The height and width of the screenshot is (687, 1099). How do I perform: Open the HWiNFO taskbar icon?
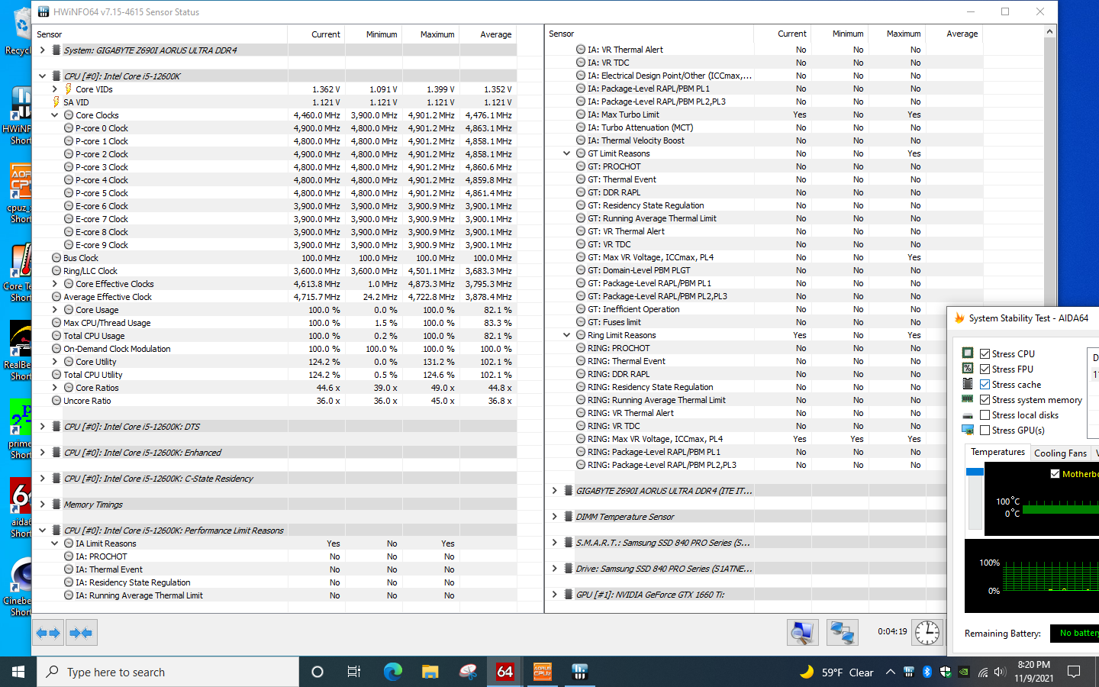(579, 672)
